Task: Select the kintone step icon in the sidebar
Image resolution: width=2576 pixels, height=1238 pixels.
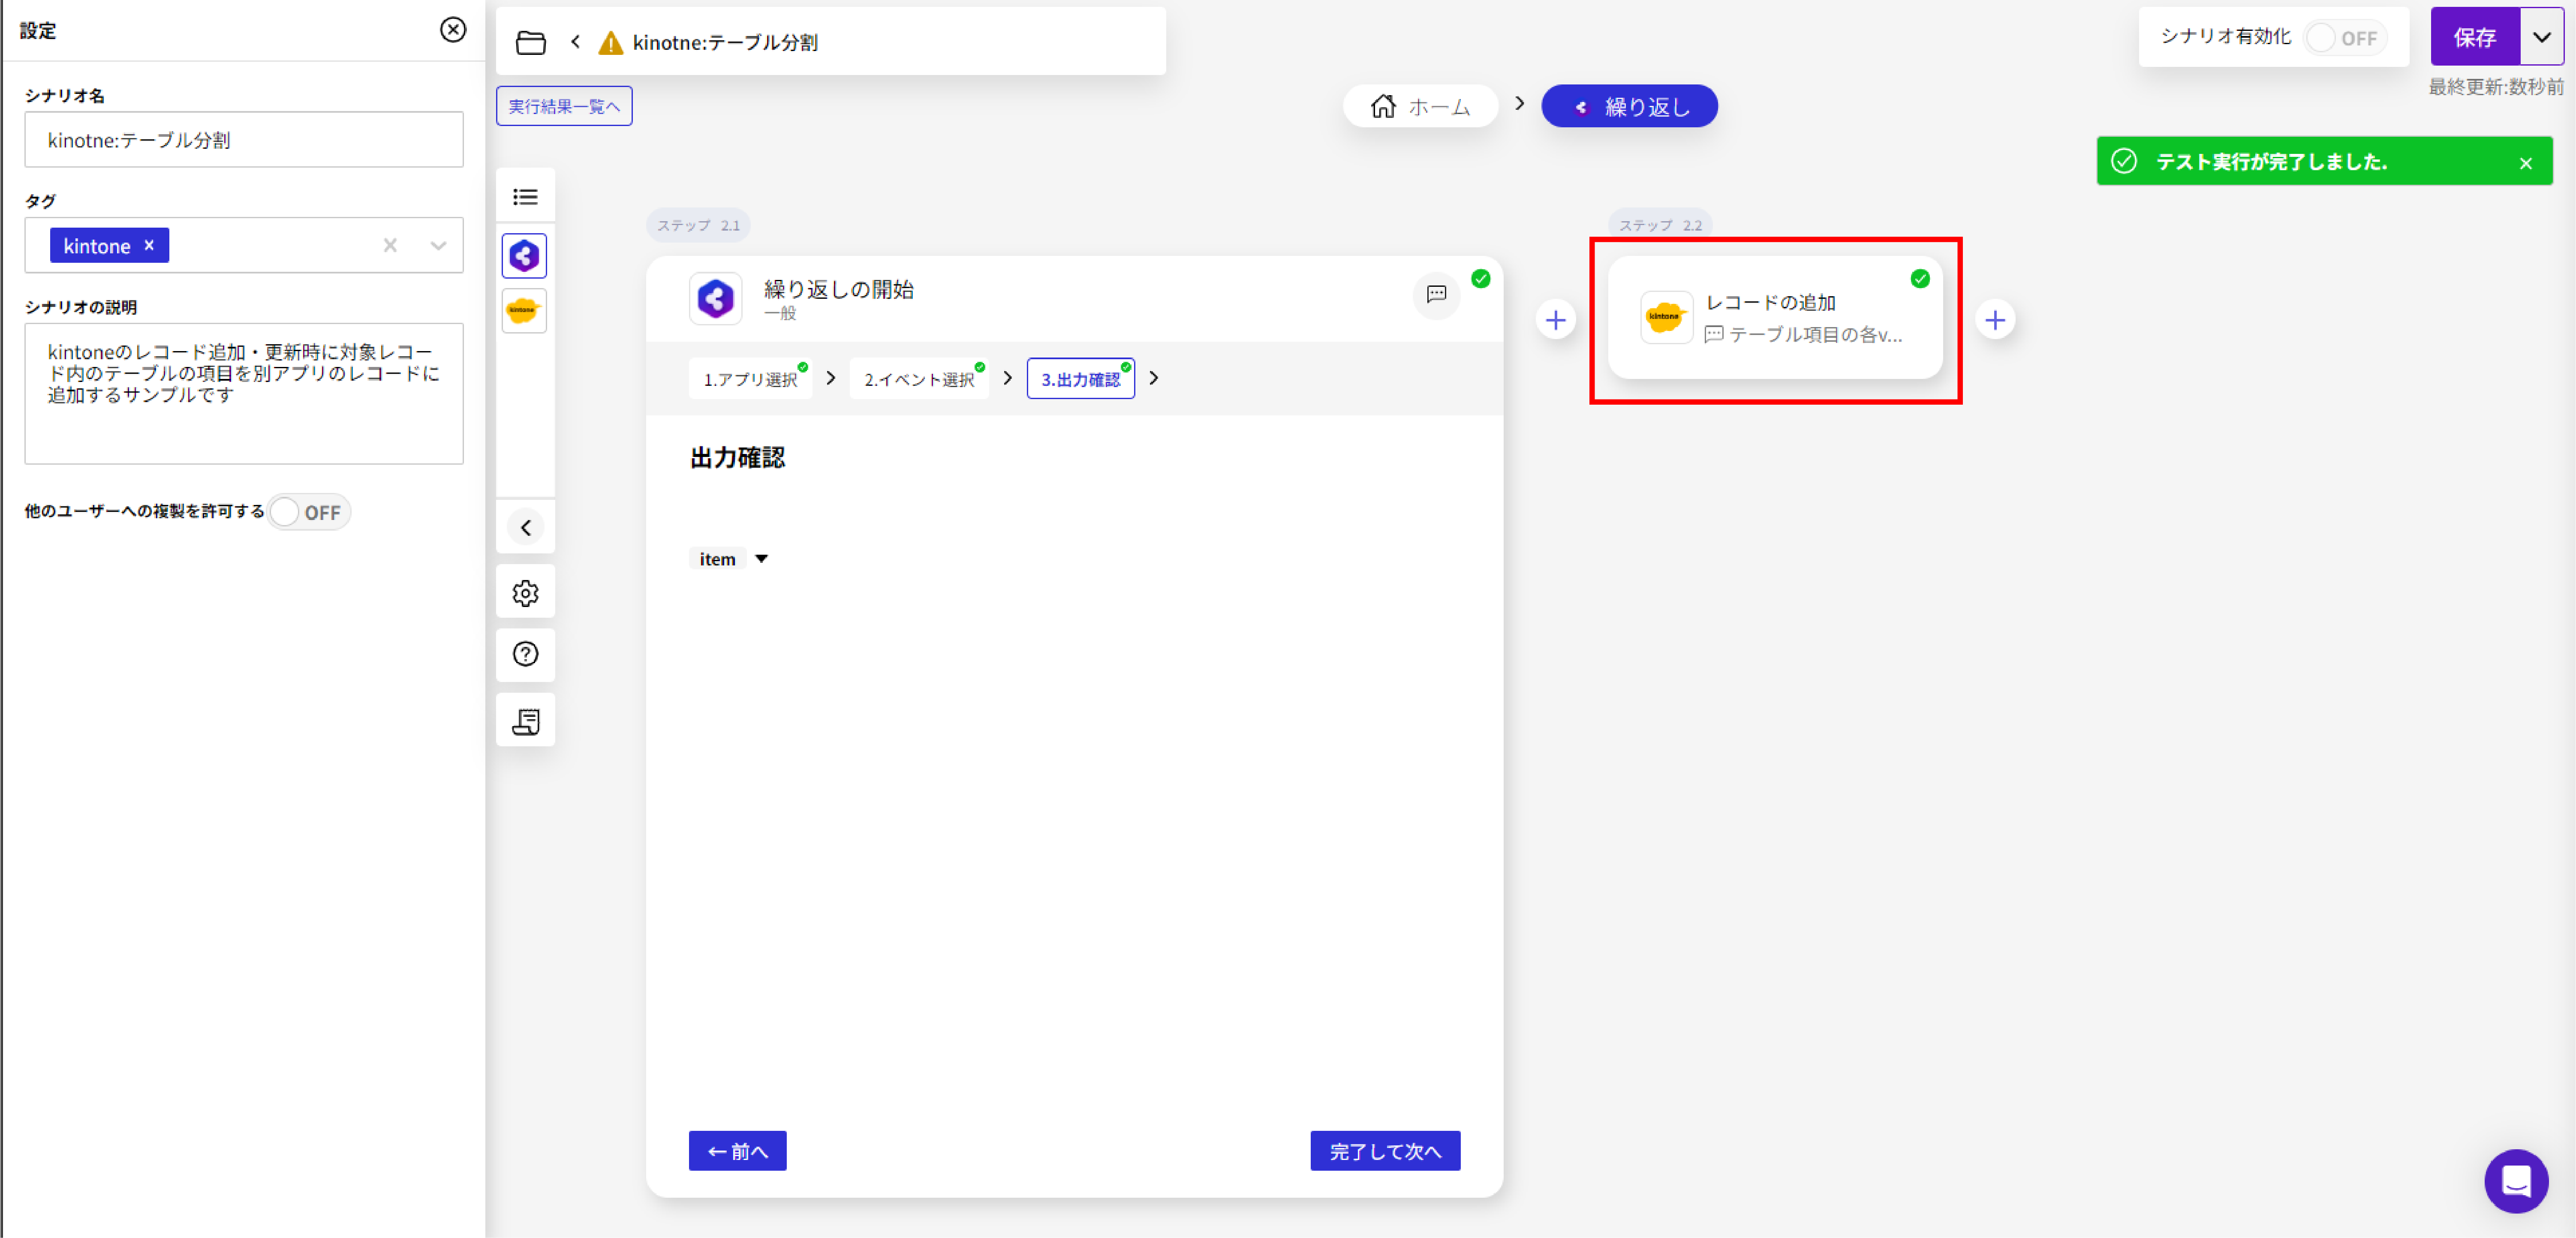Action: [x=524, y=311]
